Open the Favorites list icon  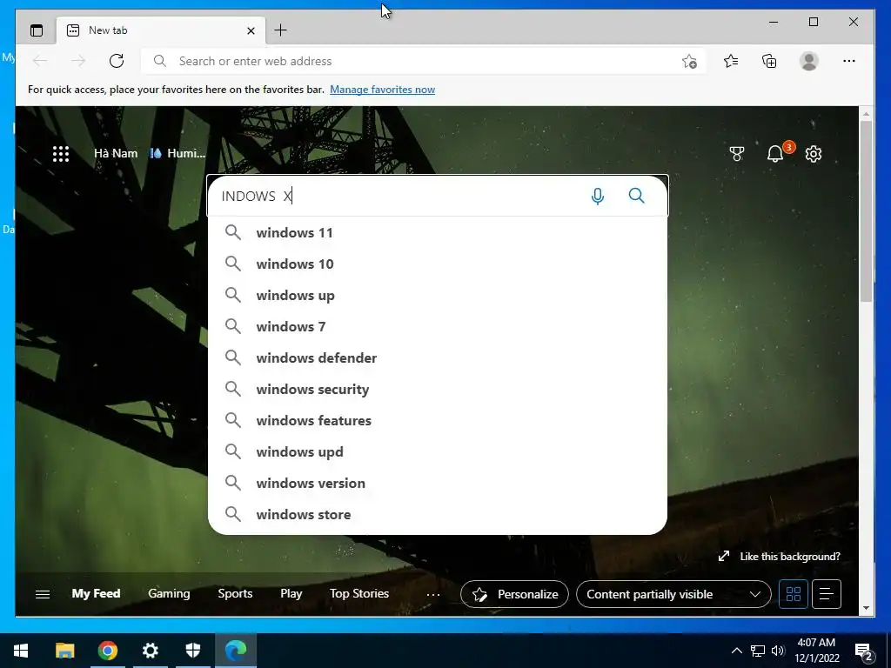click(731, 61)
